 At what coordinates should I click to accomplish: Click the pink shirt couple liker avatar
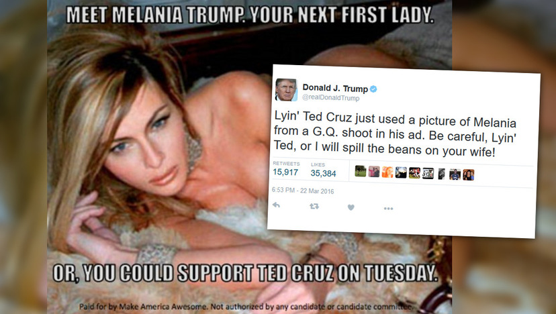click(374, 172)
